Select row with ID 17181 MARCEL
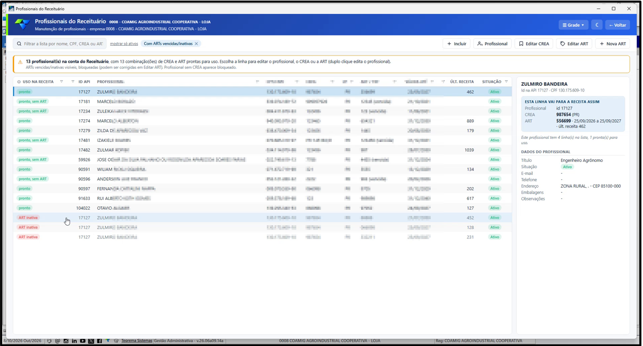The width and height of the screenshot is (643, 346). pyautogui.click(x=262, y=101)
